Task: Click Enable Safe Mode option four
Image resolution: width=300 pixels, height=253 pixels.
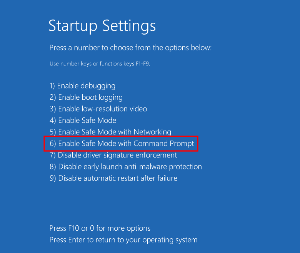Action: (x=83, y=121)
